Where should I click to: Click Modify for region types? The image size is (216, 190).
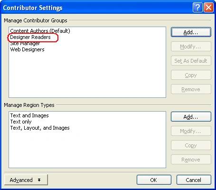pyautogui.click(x=191, y=131)
